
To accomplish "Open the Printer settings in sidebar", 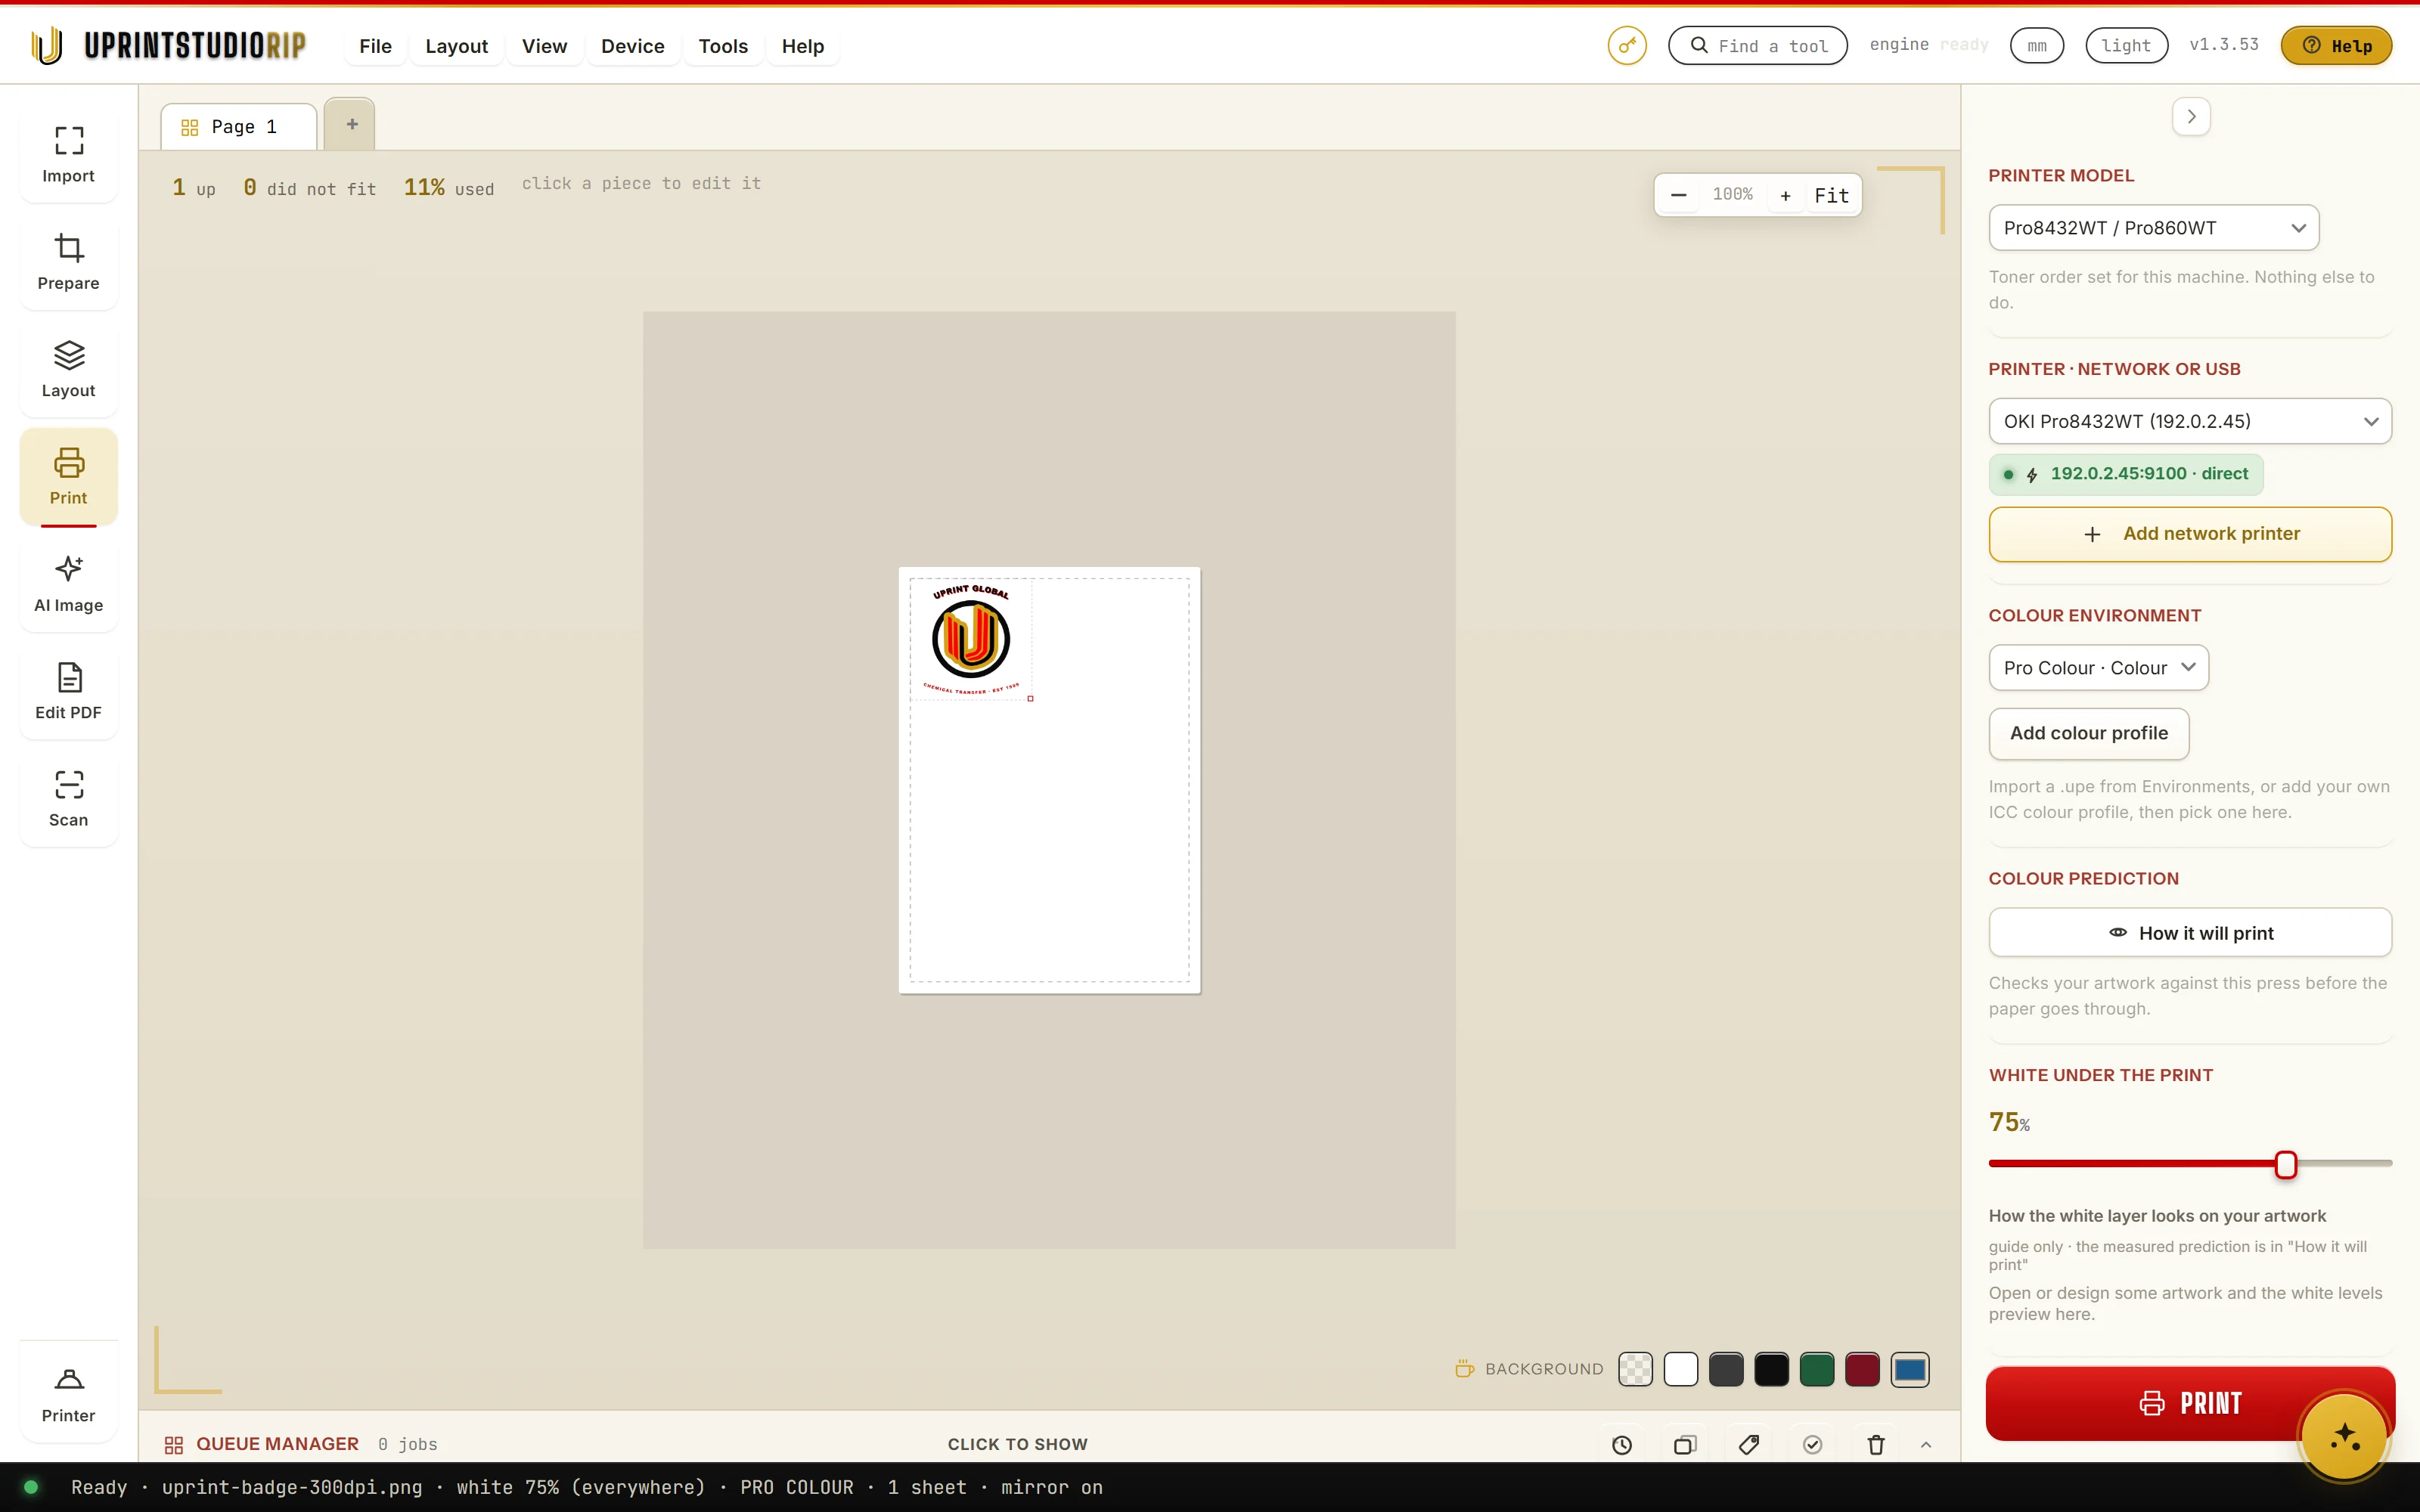I will point(68,1394).
